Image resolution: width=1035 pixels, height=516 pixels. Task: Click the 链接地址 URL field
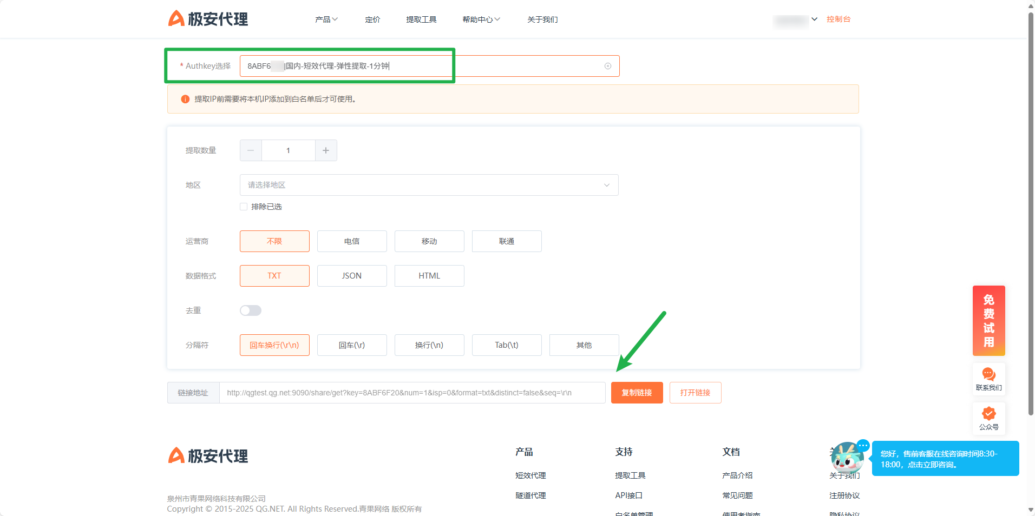click(411, 393)
